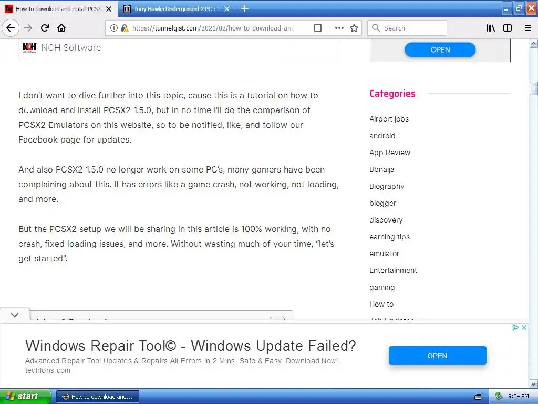Image resolution: width=538 pixels, height=404 pixels.
Task: Select How to download taskbar button
Action: pos(97,397)
